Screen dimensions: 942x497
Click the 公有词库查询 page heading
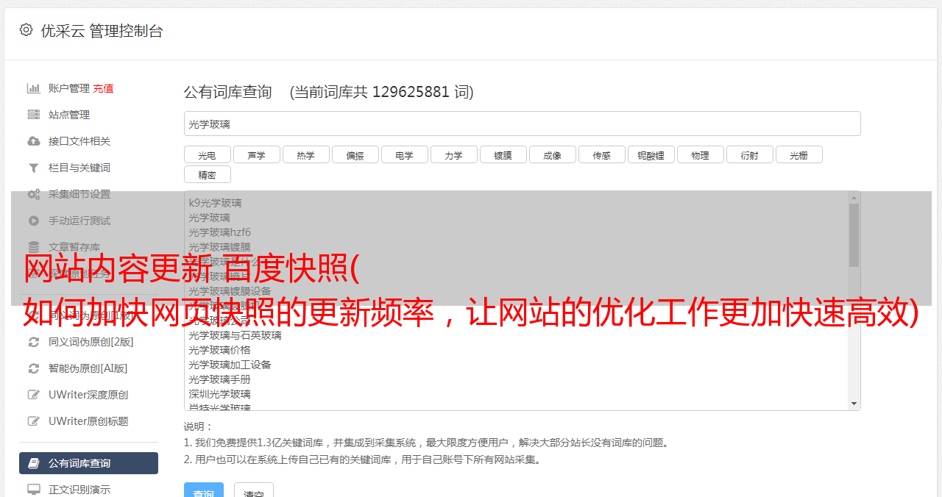pyautogui.click(x=228, y=92)
